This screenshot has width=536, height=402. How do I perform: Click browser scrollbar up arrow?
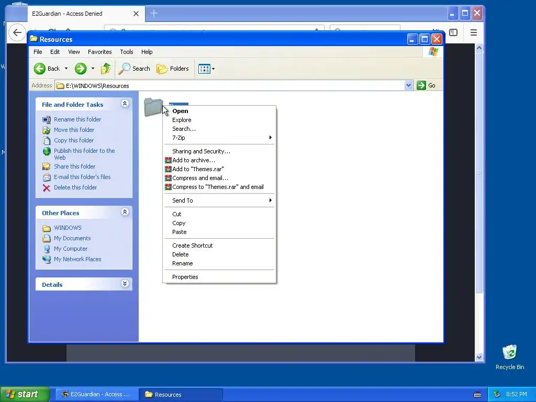(479, 48)
